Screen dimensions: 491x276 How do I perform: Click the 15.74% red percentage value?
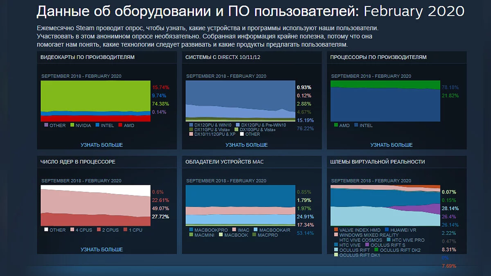(160, 87)
